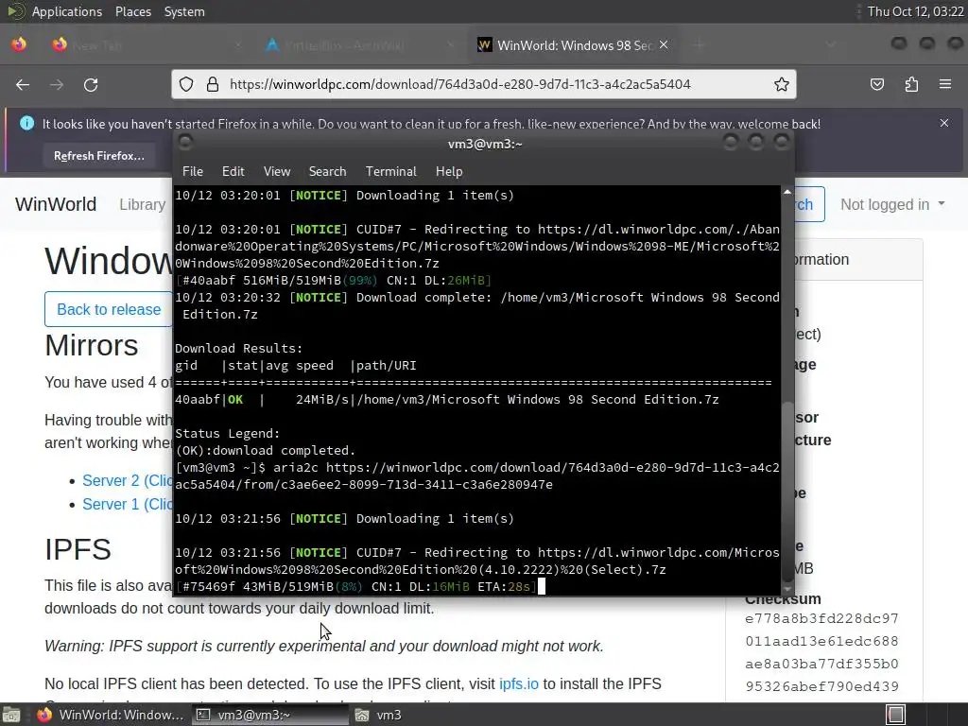Open terminal Search menu
Image resolution: width=968 pixels, height=726 pixels.
327,171
